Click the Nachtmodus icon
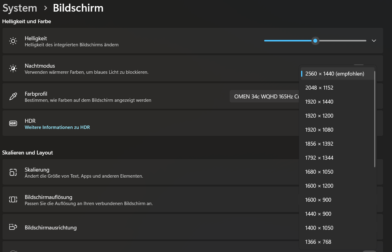Screen dimensions: 392x252 pyautogui.click(x=13, y=69)
